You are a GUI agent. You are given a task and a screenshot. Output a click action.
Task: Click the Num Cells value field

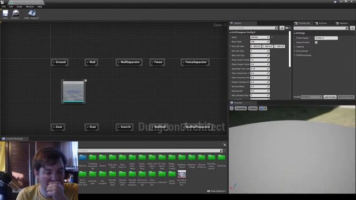(x=260, y=42)
